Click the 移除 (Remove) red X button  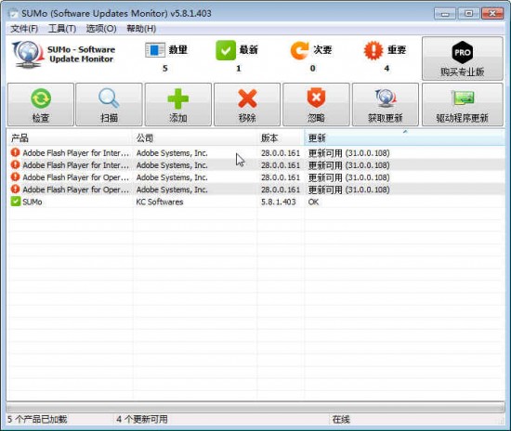coord(247,104)
